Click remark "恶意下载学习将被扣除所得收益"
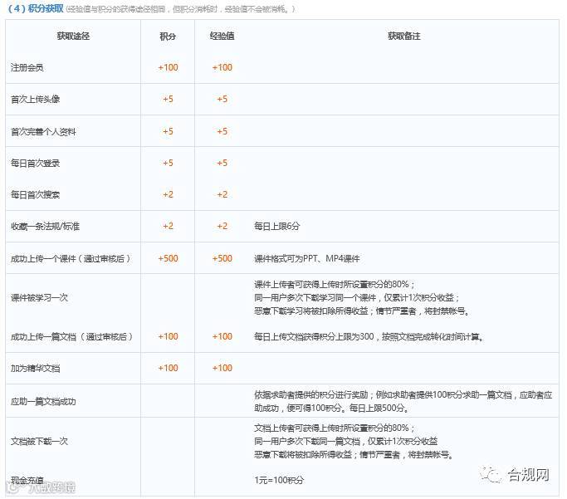Viewport: 567px width, 499px height. 311,311
